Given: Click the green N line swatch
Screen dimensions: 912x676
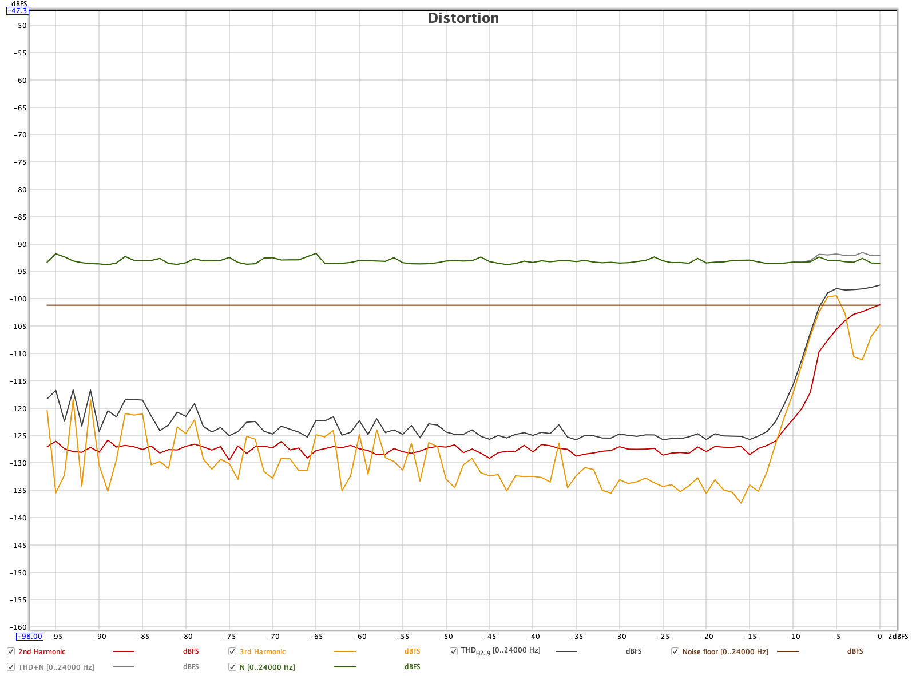Looking at the screenshot, I should (x=345, y=667).
